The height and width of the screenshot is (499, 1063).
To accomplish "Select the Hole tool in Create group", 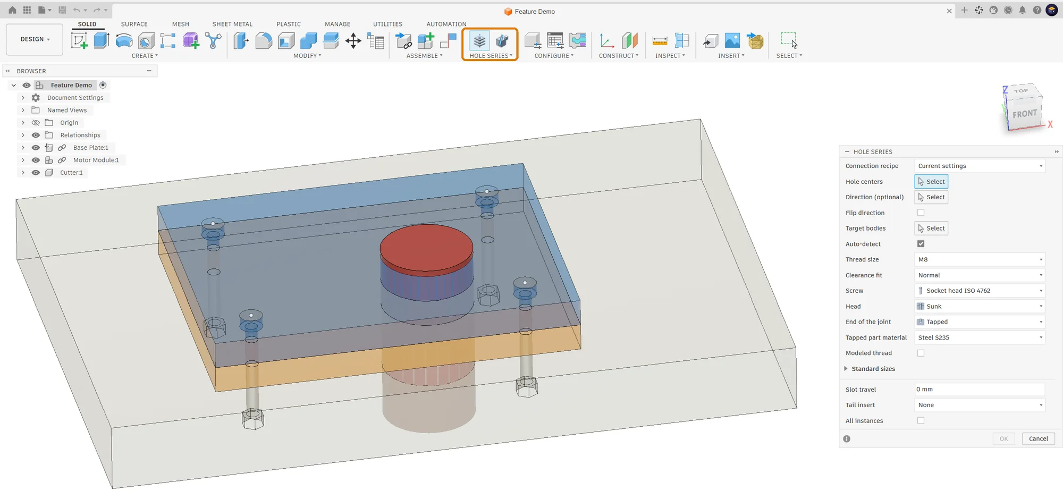I will pyautogui.click(x=146, y=40).
